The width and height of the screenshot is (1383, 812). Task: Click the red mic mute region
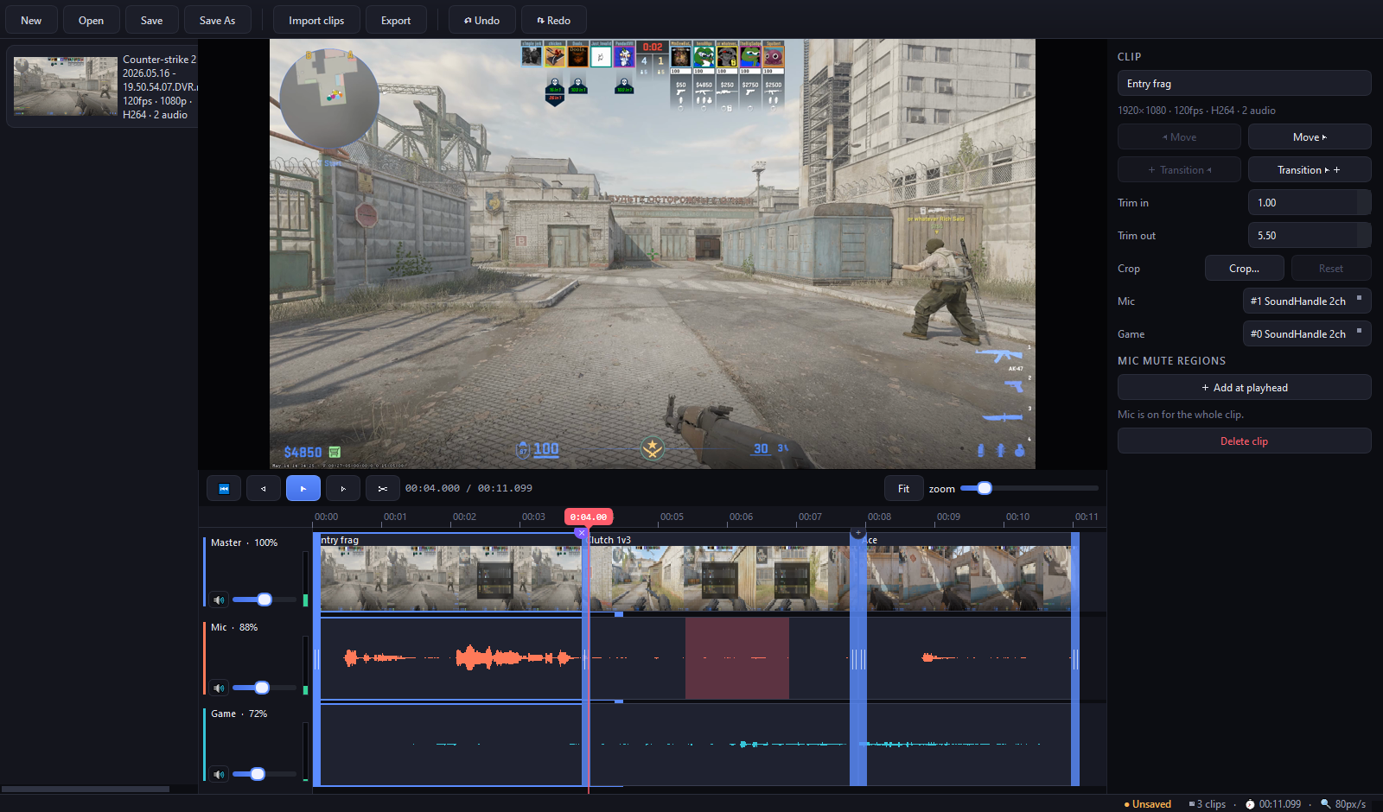[x=737, y=658]
